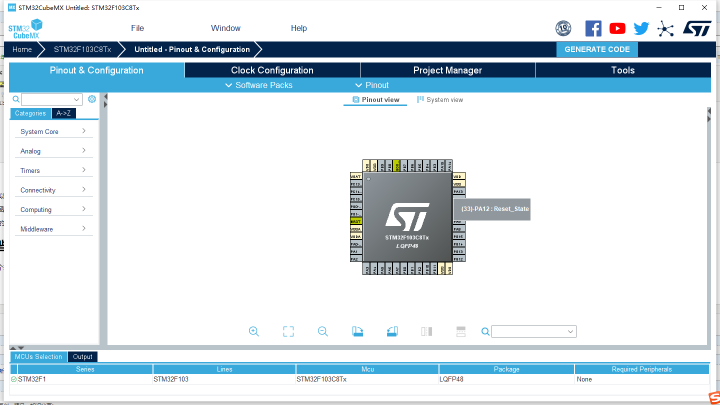Image resolution: width=720 pixels, height=405 pixels.
Task: Click the STM32CubeMX logo
Action: coord(25,29)
